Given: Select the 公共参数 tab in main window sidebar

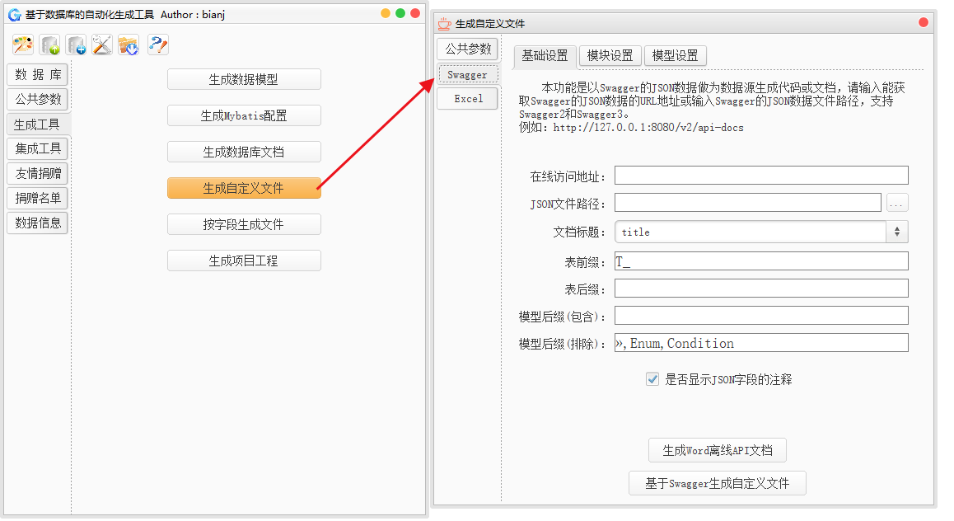Looking at the screenshot, I should [x=38, y=99].
